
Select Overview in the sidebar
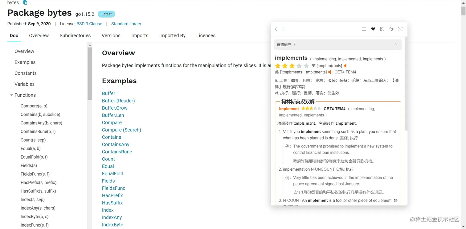click(x=24, y=51)
